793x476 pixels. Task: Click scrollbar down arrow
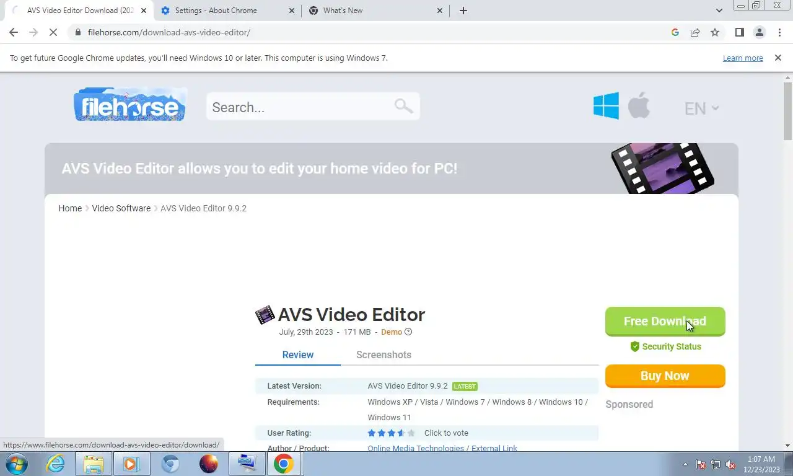click(x=787, y=446)
